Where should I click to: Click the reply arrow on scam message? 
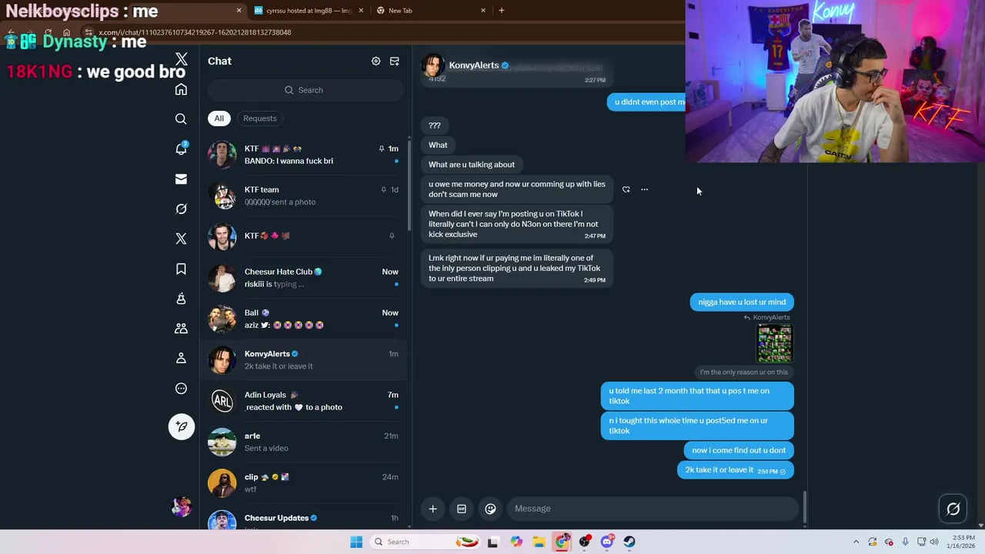pyautogui.click(x=626, y=189)
